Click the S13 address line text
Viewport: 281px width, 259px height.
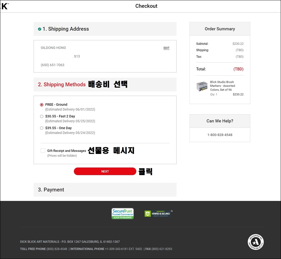[x=77, y=56]
